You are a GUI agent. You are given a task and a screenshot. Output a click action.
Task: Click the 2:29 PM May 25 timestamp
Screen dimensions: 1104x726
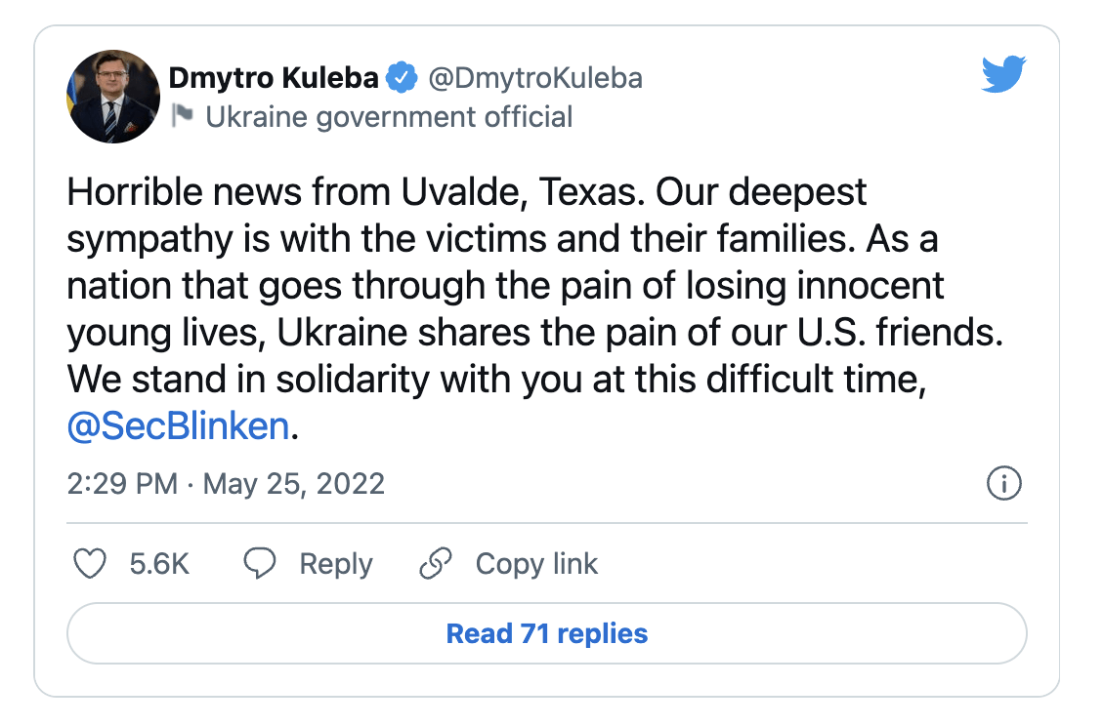coord(226,484)
